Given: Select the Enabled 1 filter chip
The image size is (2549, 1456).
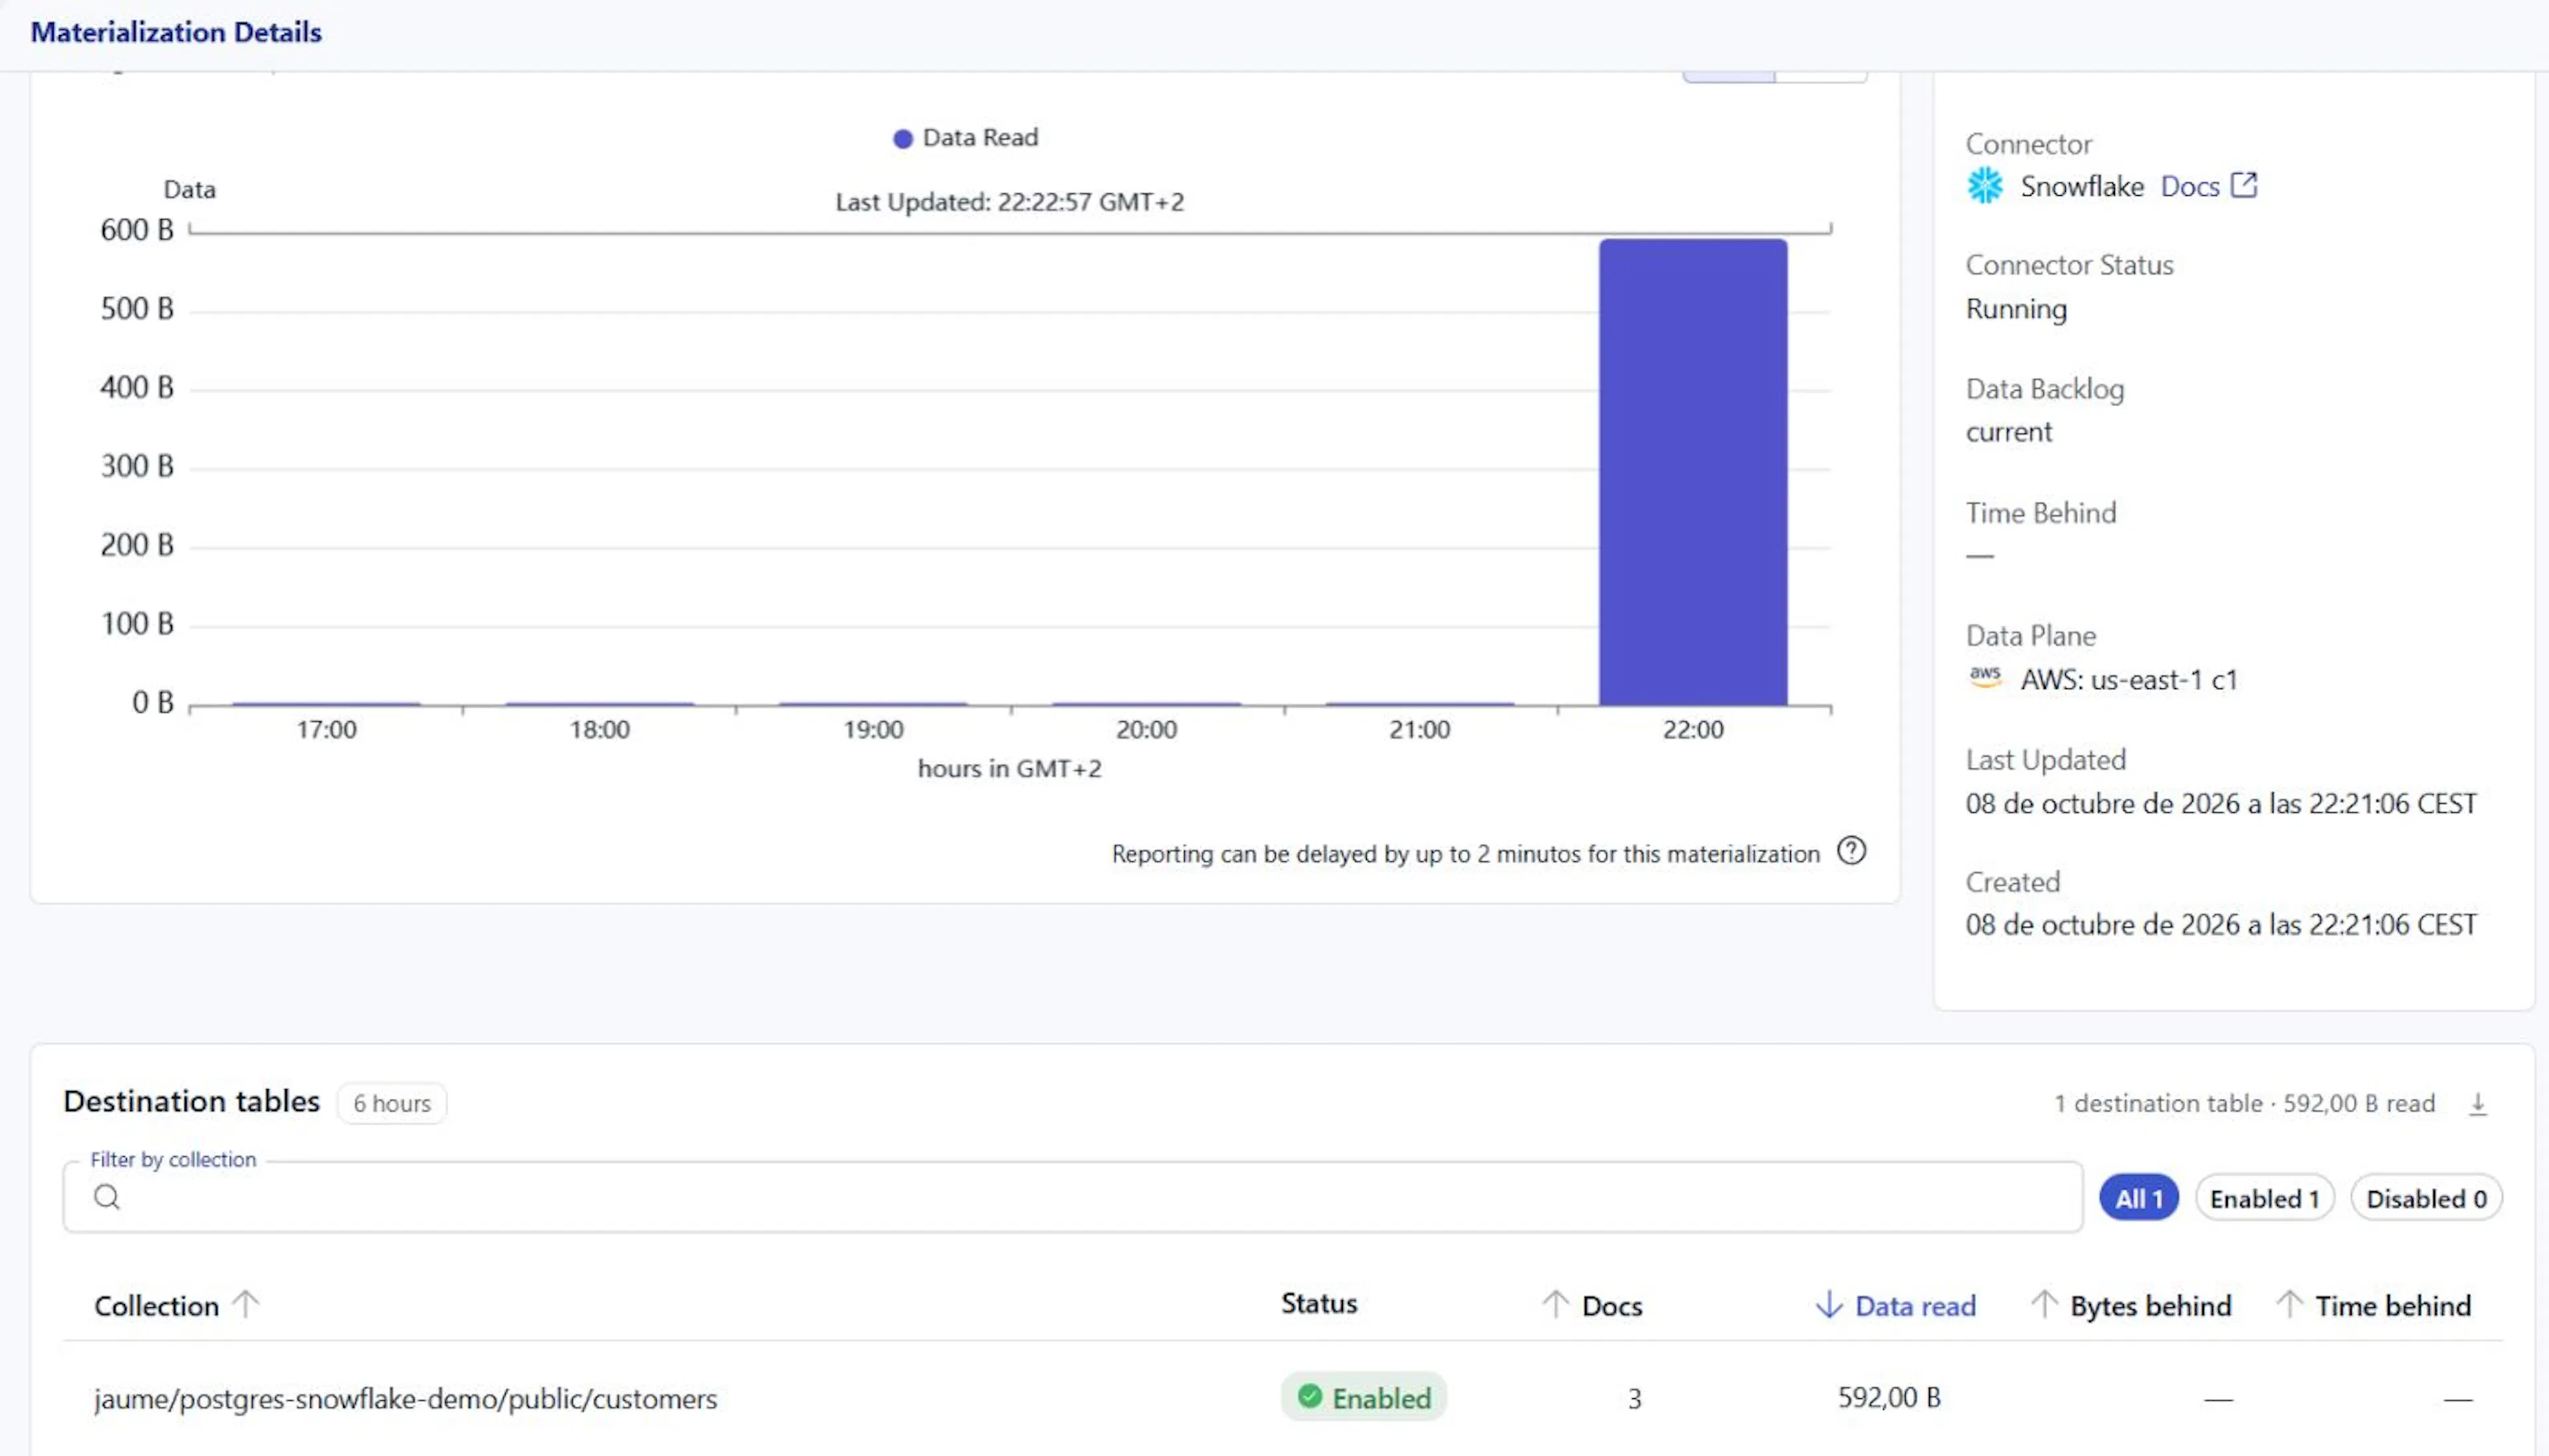Looking at the screenshot, I should (2264, 1198).
